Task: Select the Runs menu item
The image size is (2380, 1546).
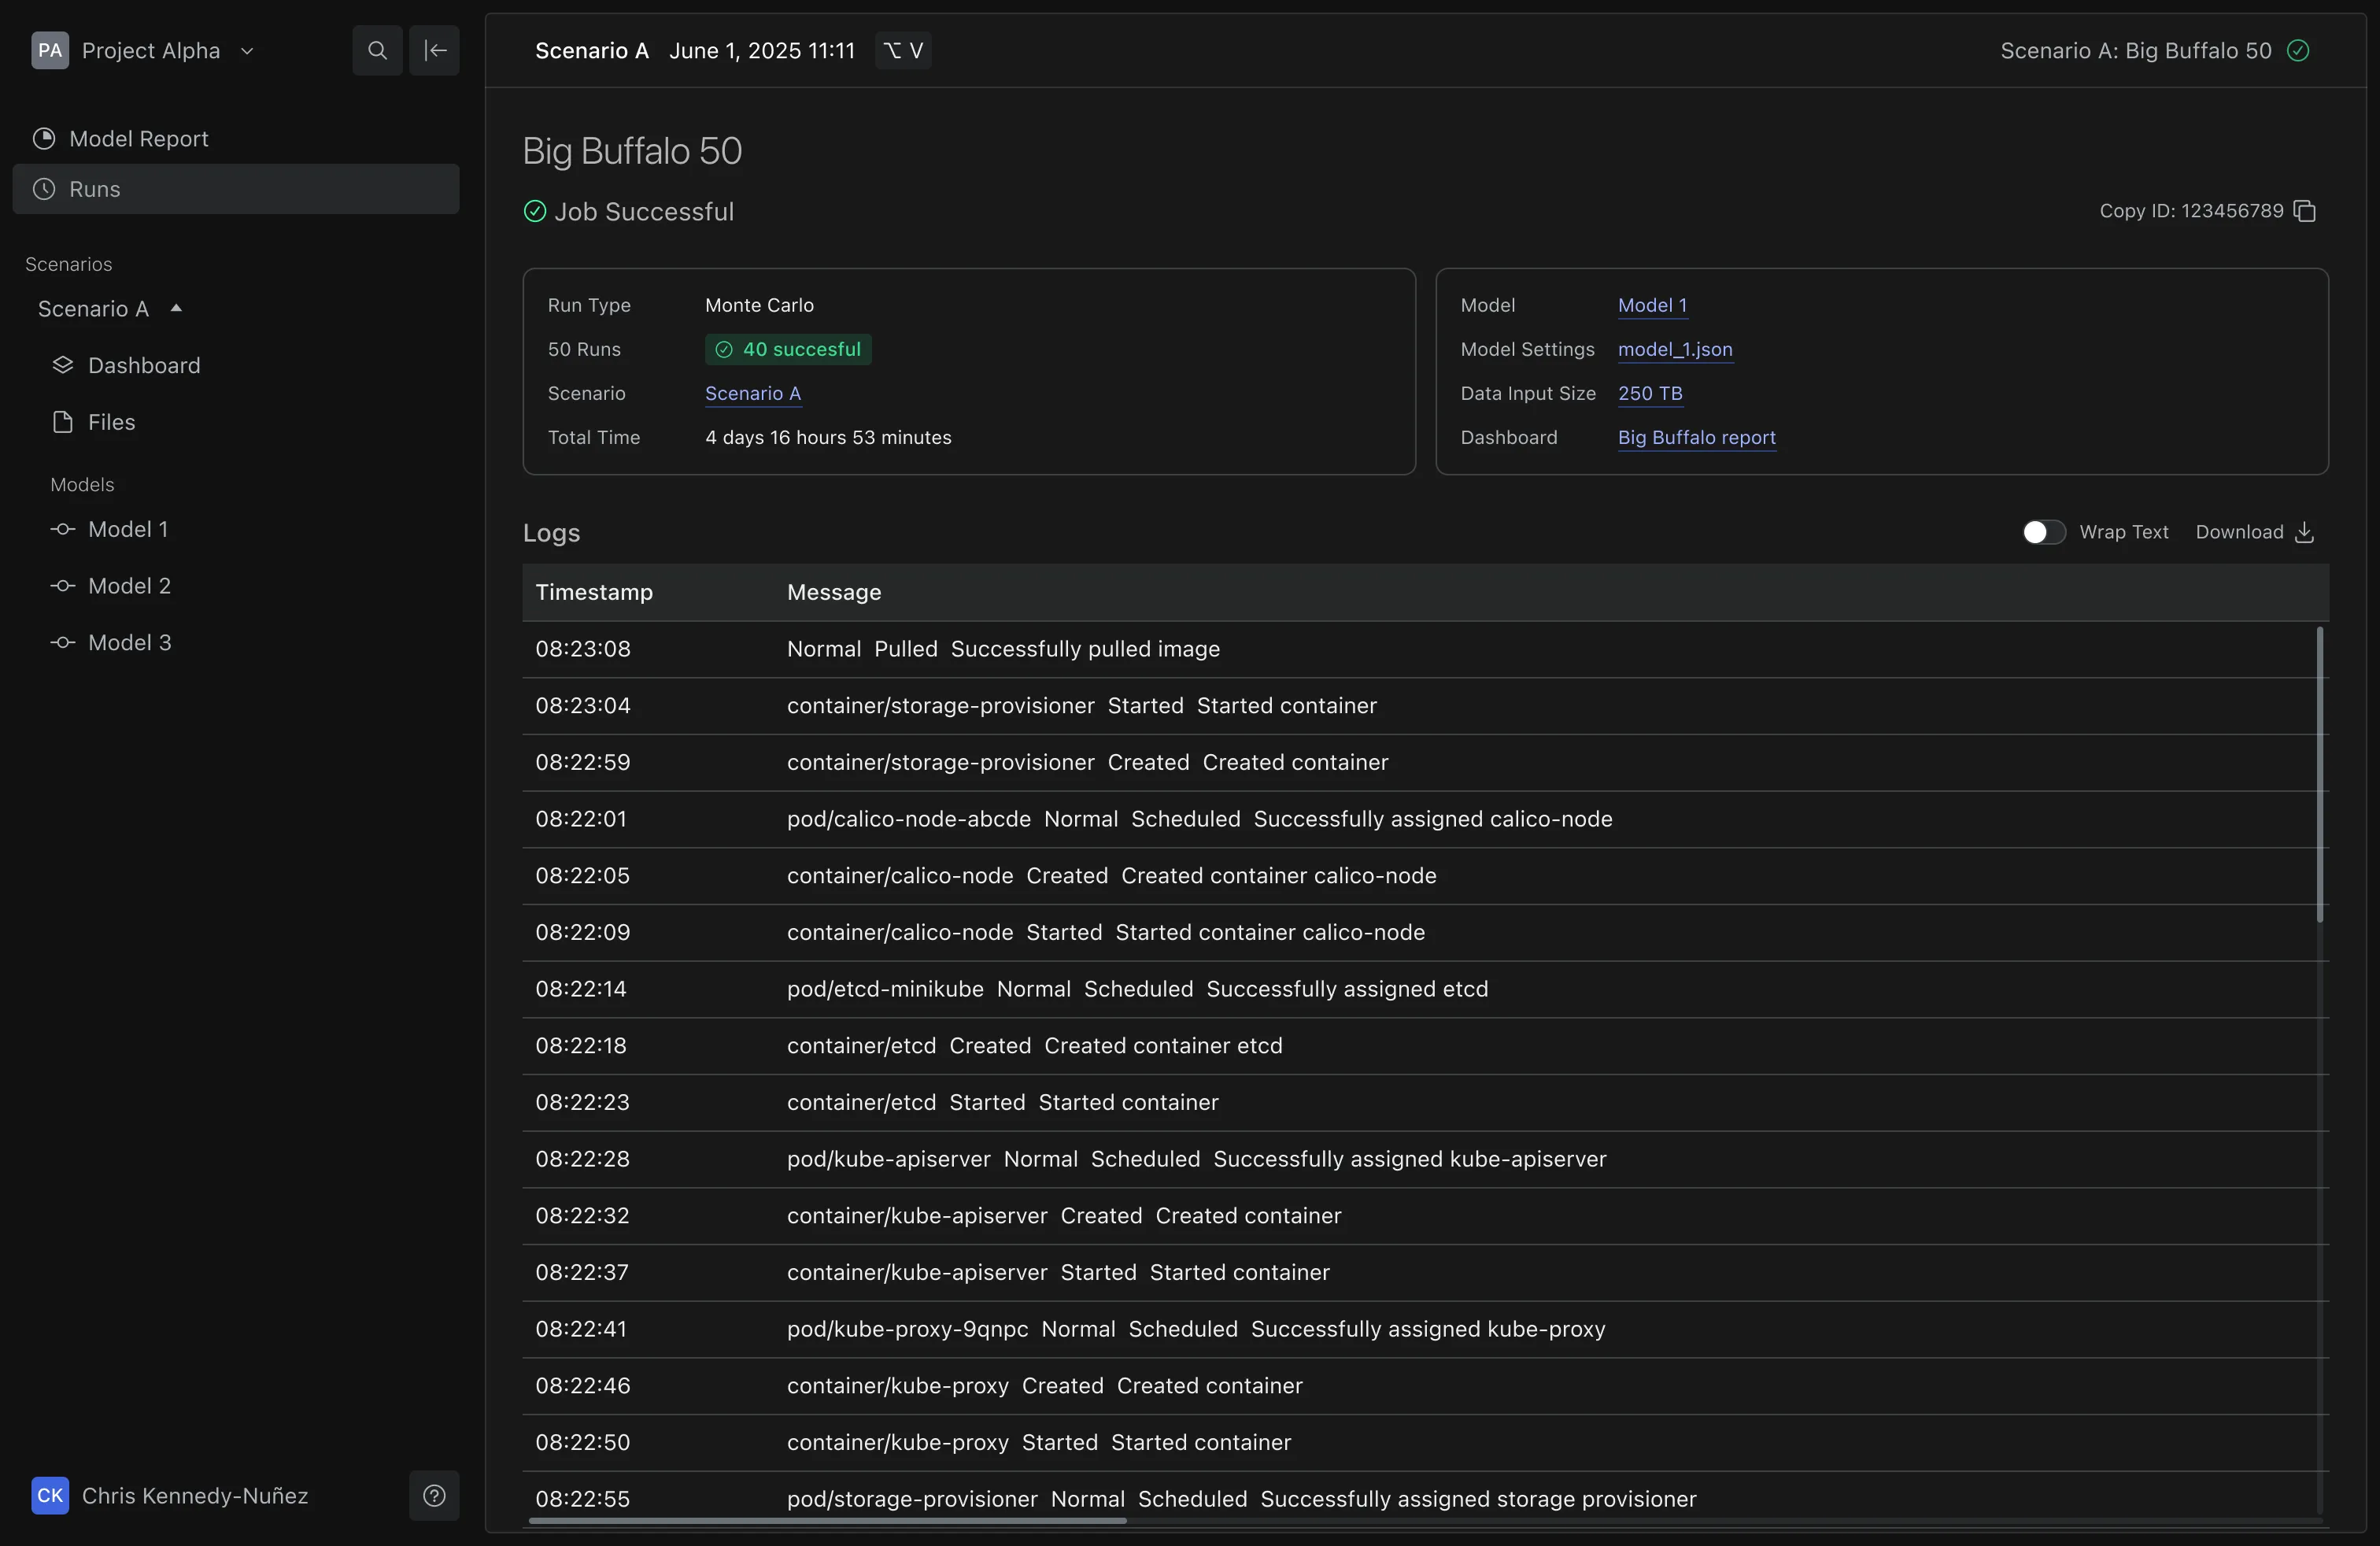Action: click(x=236, y=189)
